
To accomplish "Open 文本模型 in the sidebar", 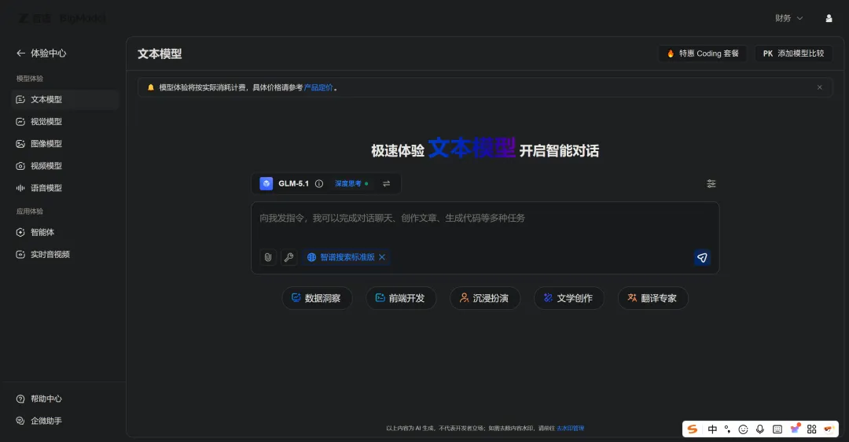I will click(x=65, y=100).
